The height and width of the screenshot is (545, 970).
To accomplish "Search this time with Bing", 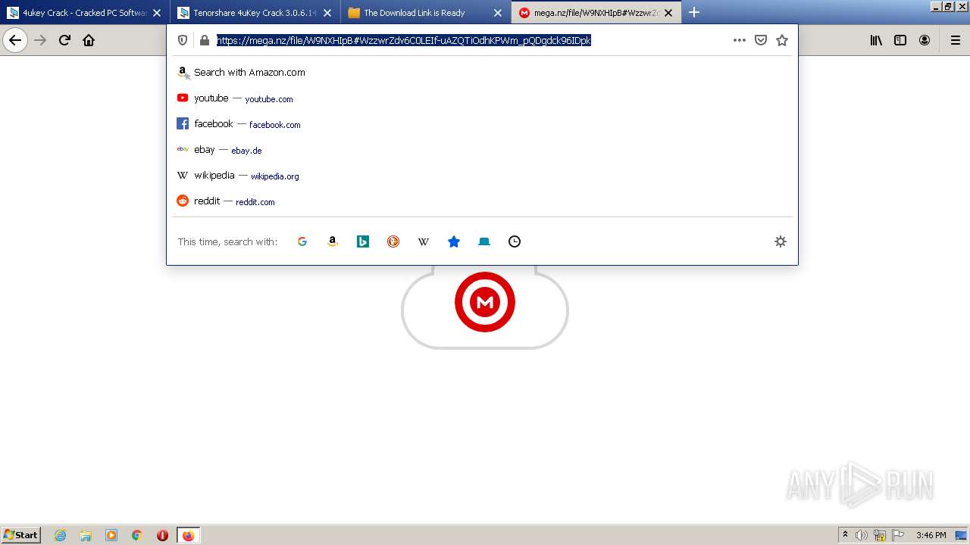I will pos(363,241).
